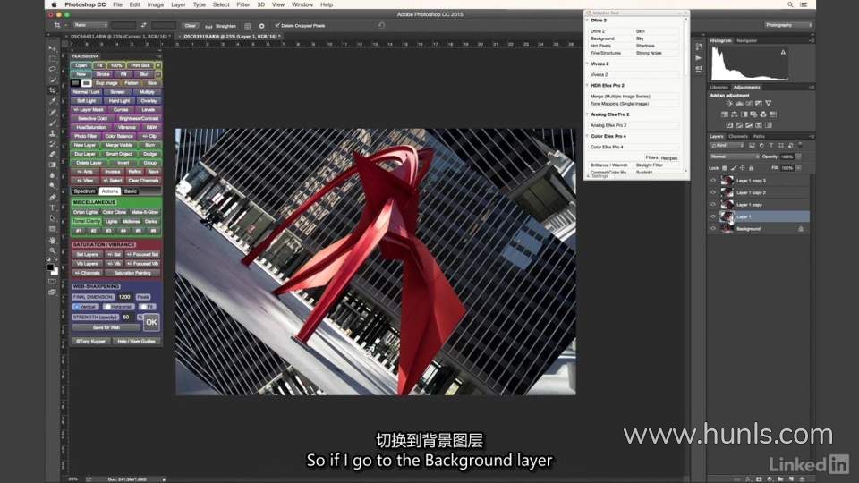Select the Eyedropper tool
Image resolution: width=859 pixels, height=483 pixels.
(53, 101)
